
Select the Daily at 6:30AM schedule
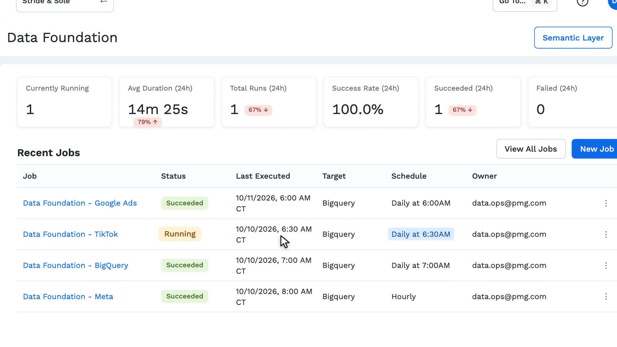click(421, 234)
